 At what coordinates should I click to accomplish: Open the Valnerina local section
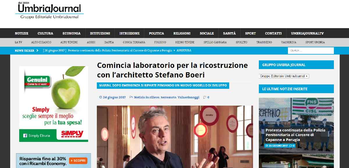[x=289, y=42]
